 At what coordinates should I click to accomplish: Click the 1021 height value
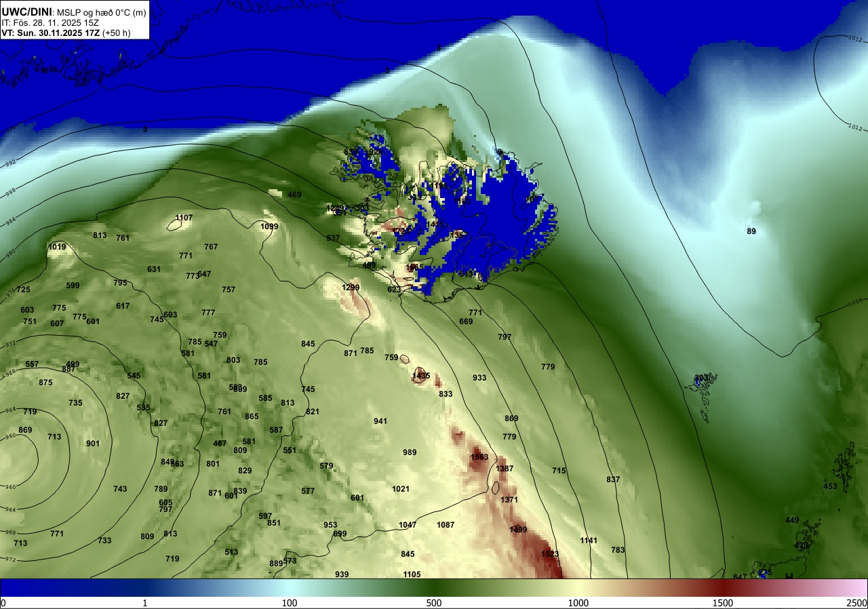click(x=401, y=489)
